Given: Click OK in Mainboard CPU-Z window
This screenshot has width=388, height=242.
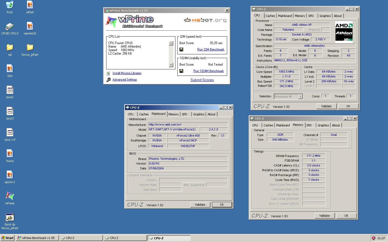Looking at the screenshot, I should click(222, 205).
